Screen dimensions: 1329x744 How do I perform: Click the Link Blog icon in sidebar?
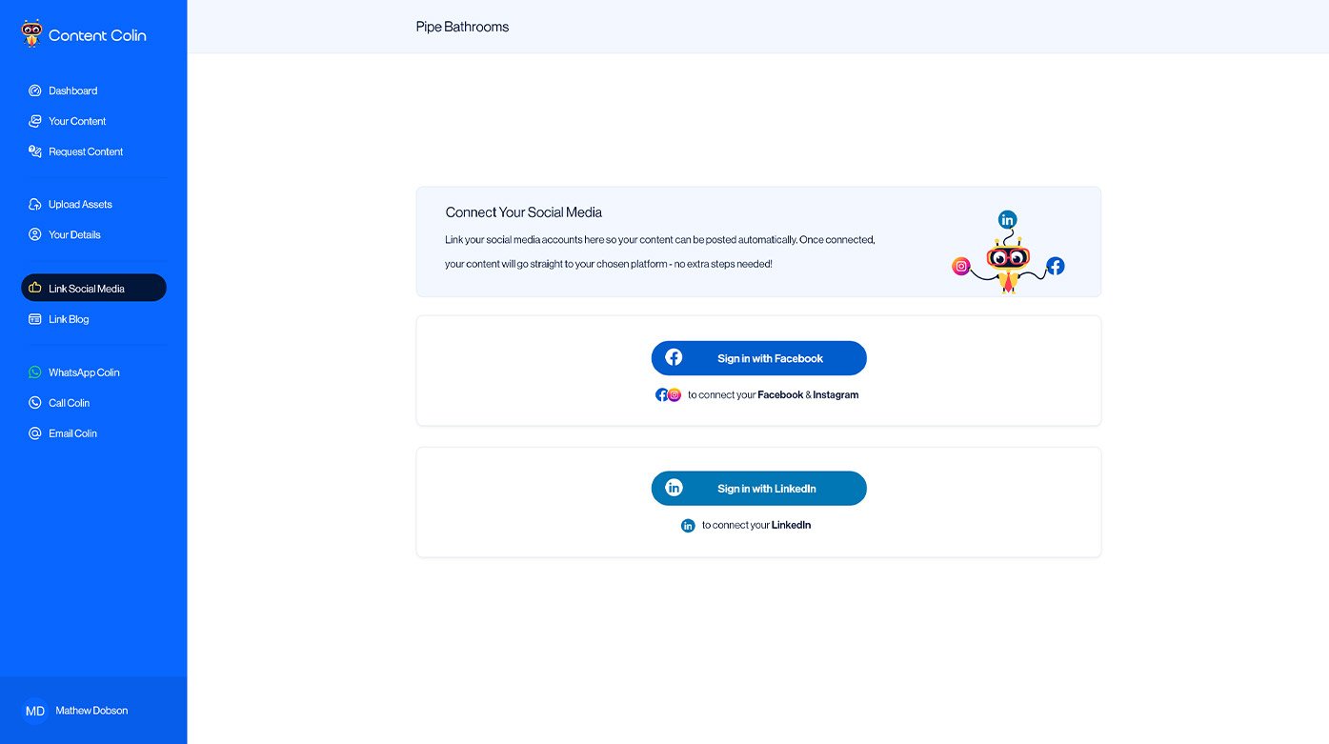tap(35, 319)
